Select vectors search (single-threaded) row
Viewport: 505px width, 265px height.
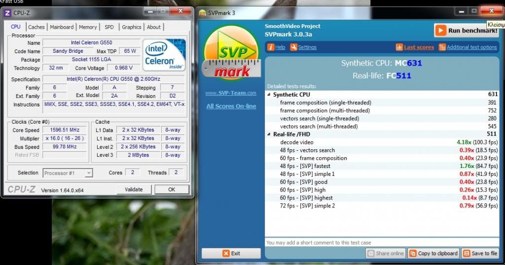pyautogui.click(x=382, y=118)
